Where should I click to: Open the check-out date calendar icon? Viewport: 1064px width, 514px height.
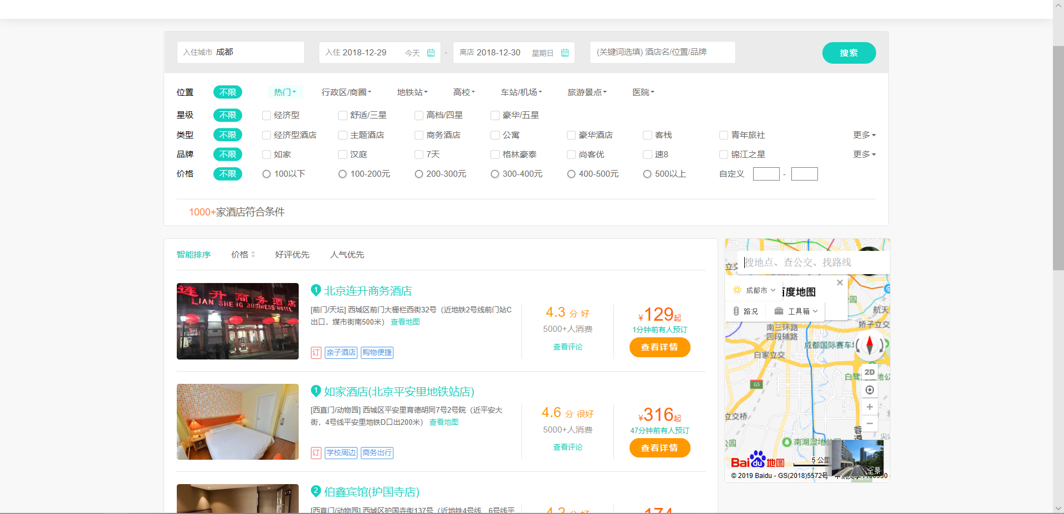[565, 53]
